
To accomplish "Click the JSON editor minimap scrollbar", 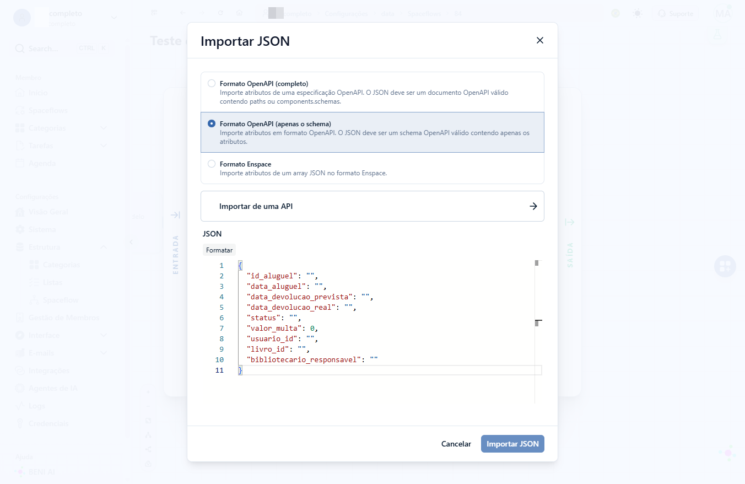I will click(538, 331).
